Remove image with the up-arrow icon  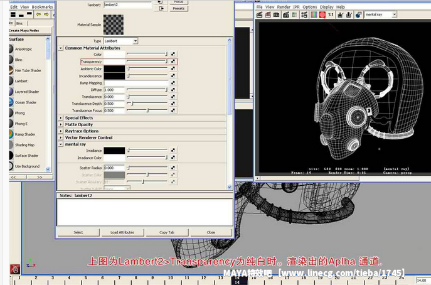[x=349, y=14]
